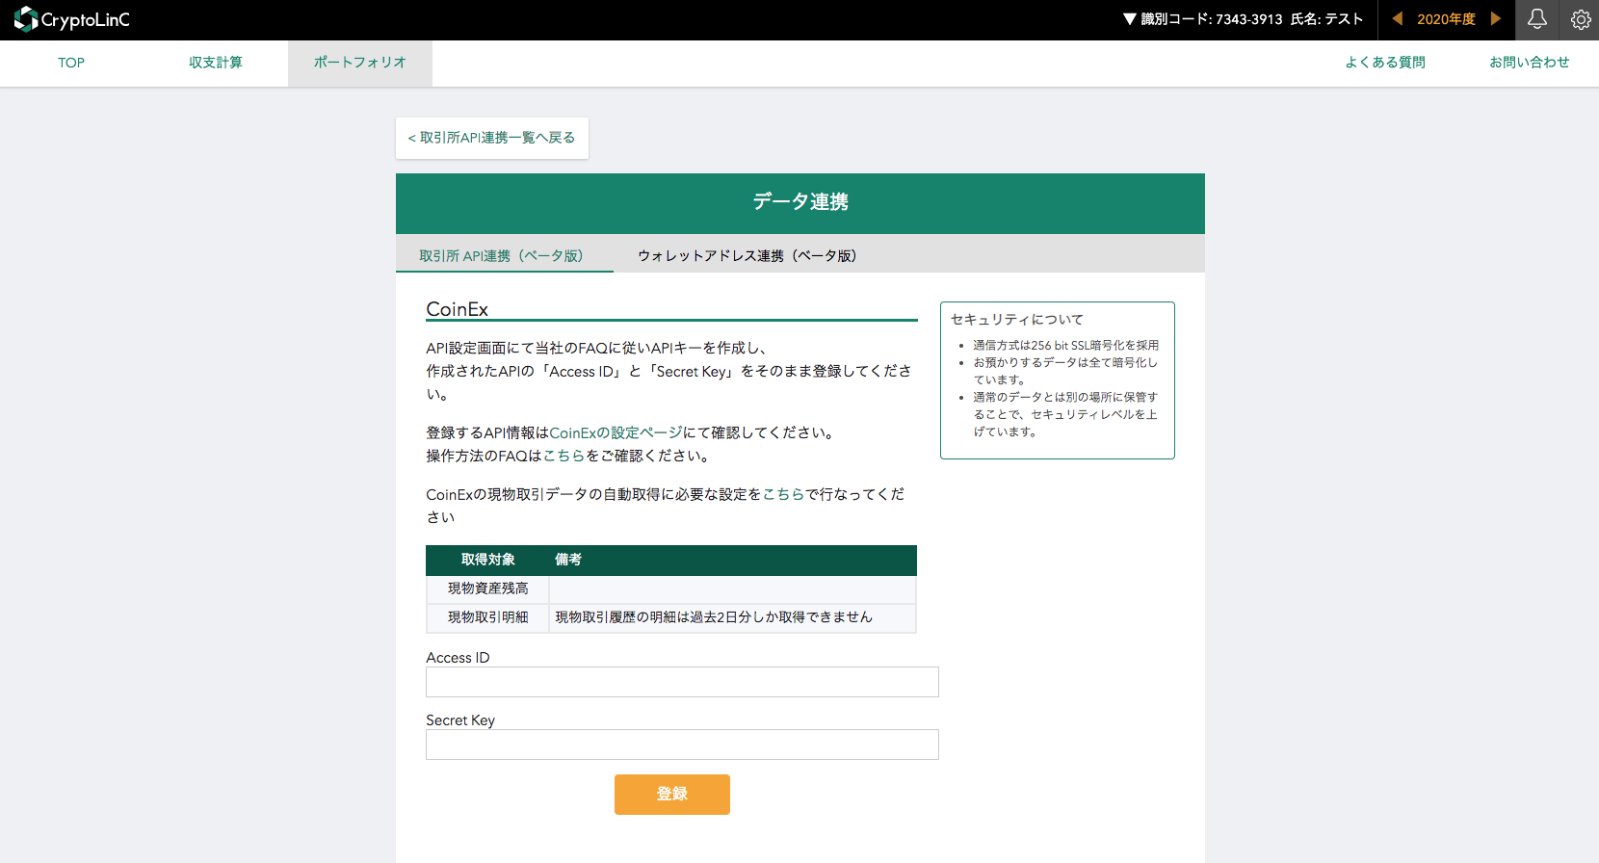Click the お預かりするデータ bullet
This screenshot has width=1599, height=863.
(x=1065, y=372)
